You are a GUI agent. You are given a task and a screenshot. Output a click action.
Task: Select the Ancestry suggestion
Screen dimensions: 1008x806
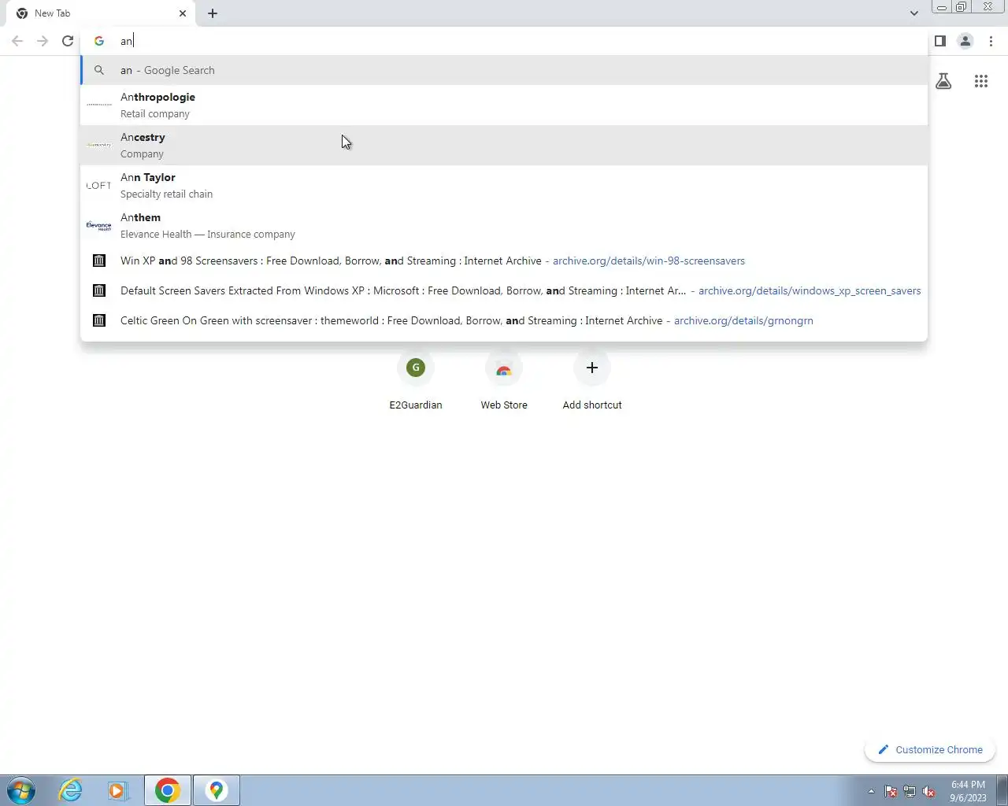[504, 145]
